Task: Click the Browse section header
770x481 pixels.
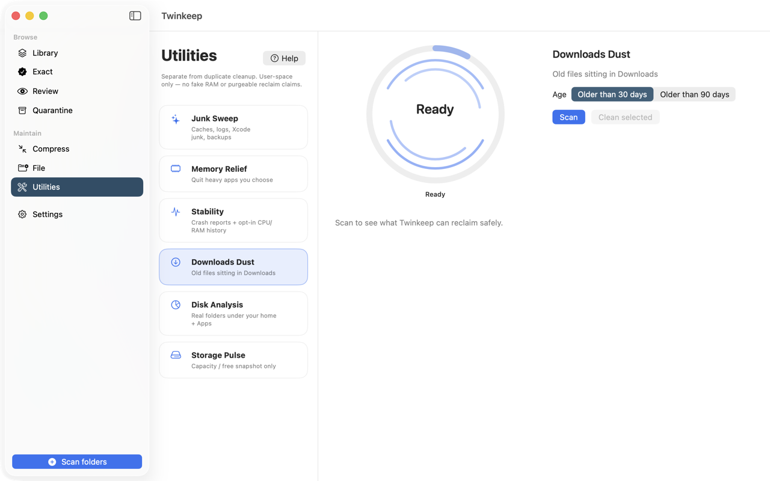Action: (x=25, y=37)
